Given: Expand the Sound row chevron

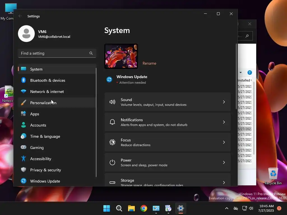Looking at the screenshot, I should tap(224, 102).
